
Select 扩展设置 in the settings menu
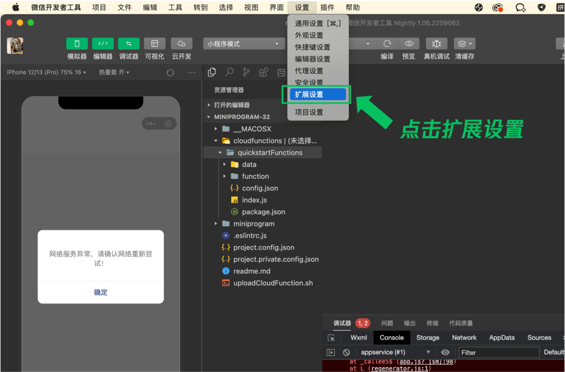click(x=318, y=94)
